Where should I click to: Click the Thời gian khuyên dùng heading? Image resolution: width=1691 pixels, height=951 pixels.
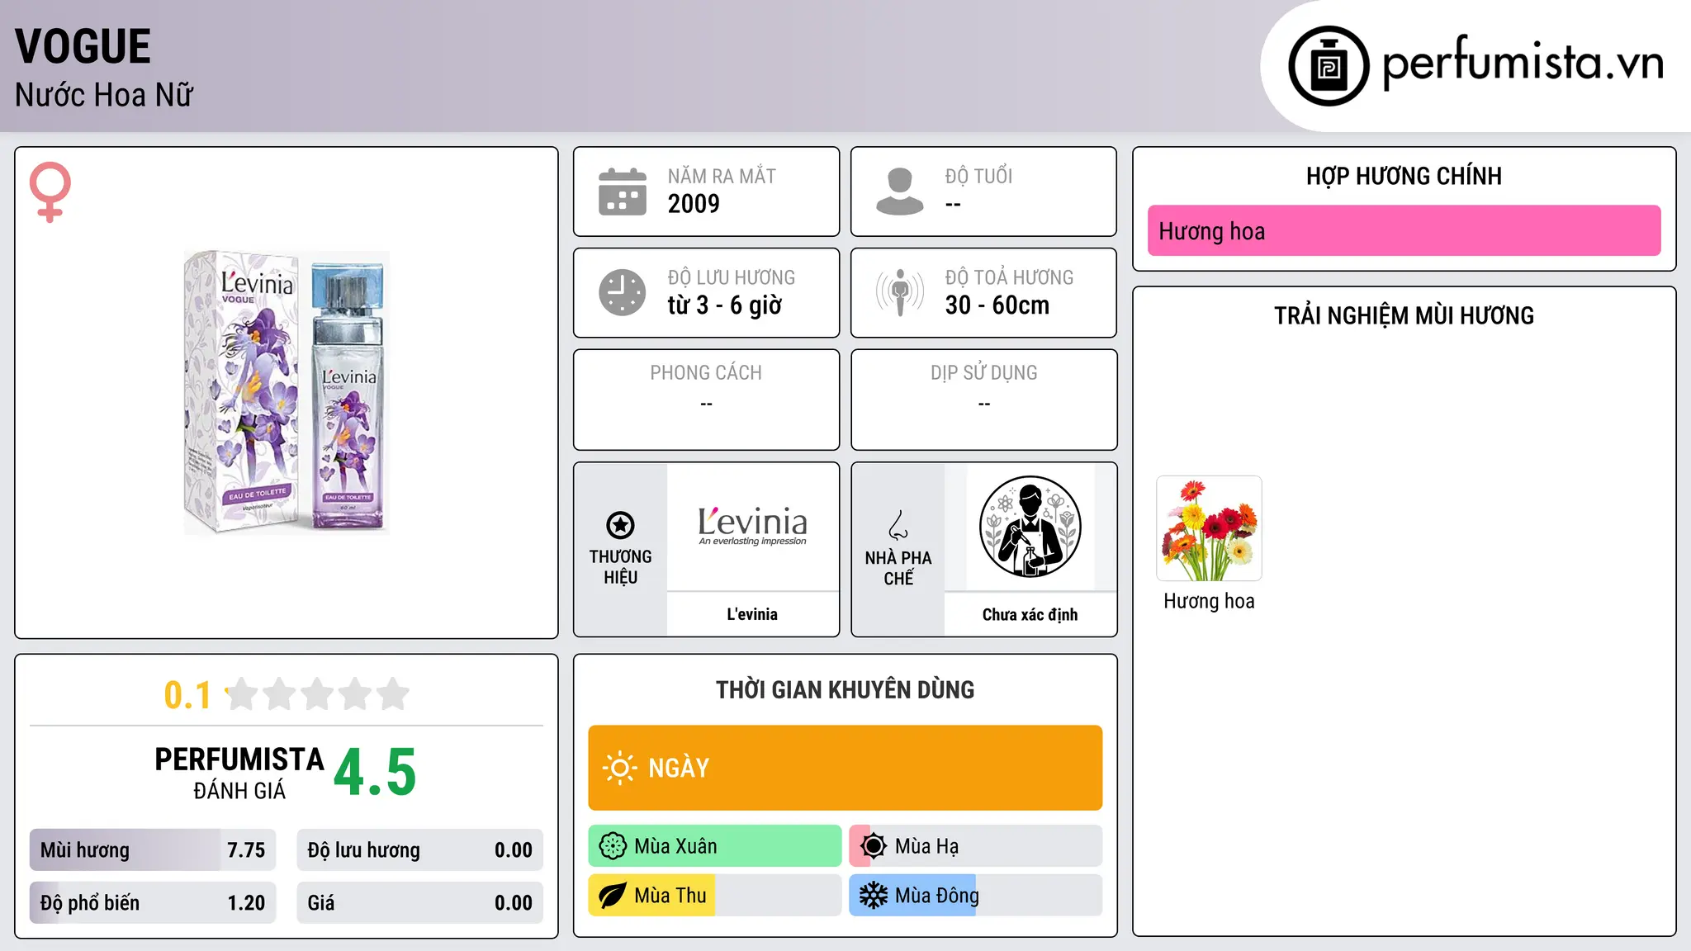click(845, 690)
